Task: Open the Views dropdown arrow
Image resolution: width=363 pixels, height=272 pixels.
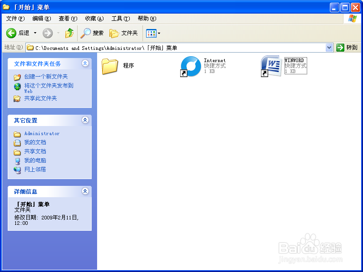Action: (x=159, y=33)
